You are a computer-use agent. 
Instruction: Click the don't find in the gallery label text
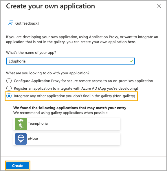[74, 96]
